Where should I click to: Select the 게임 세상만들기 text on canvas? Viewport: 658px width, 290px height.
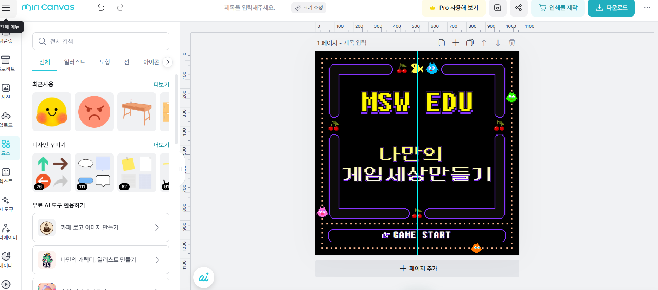tap(417, 174)
